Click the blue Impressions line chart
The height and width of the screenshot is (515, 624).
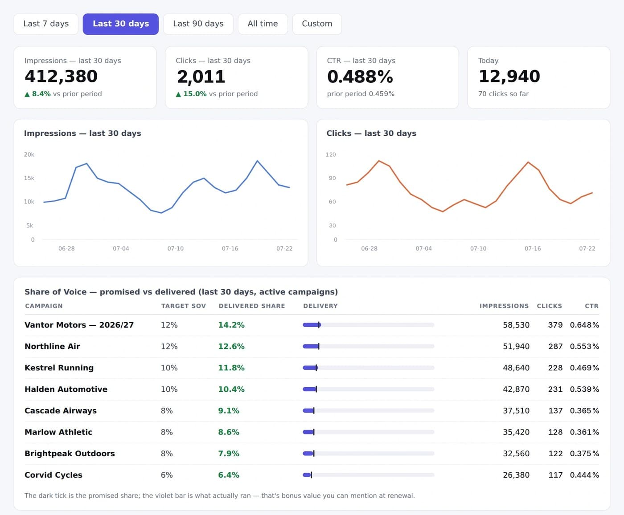167,187
